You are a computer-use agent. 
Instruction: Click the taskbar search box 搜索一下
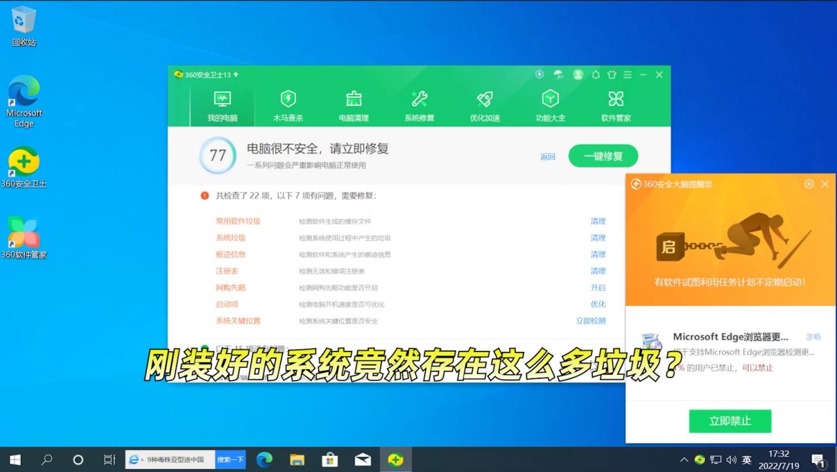[230, 459]
